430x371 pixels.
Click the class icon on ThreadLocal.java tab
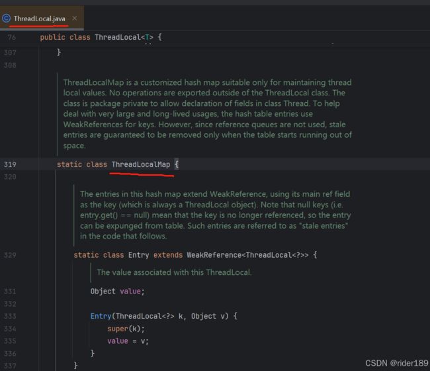coord(6,19)
